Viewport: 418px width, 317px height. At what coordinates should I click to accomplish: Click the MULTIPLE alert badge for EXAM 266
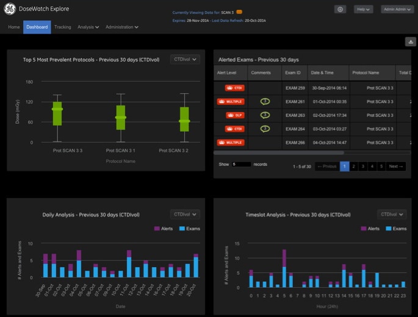pos(231,143)
